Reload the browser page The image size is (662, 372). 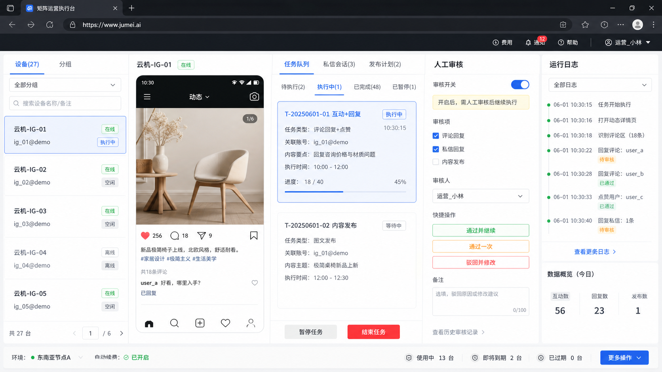pyautogui.click(x=49, y=25)
